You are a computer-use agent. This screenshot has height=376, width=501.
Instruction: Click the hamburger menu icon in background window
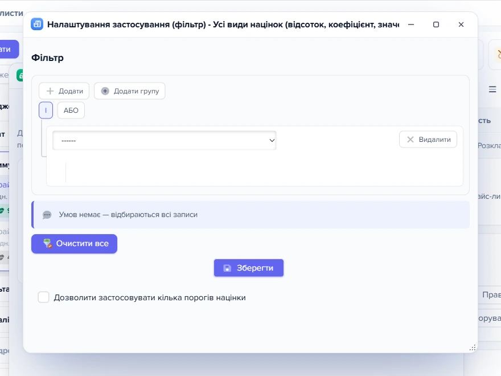tap(492, 89)
